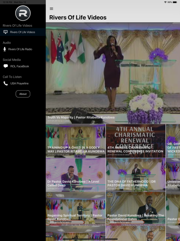Click the Wed Nov 13 date in status bar
The width and height of the screenshot is (180, 241).
20,2
